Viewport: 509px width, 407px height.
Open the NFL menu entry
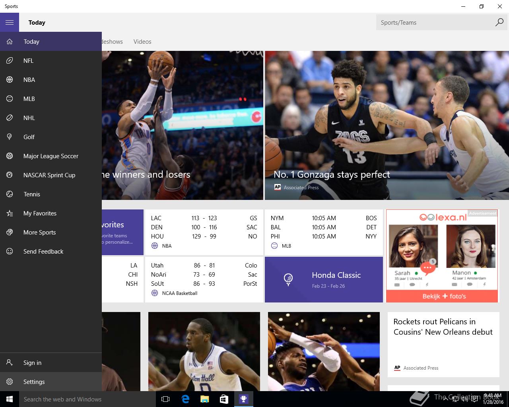click(51, 60)
